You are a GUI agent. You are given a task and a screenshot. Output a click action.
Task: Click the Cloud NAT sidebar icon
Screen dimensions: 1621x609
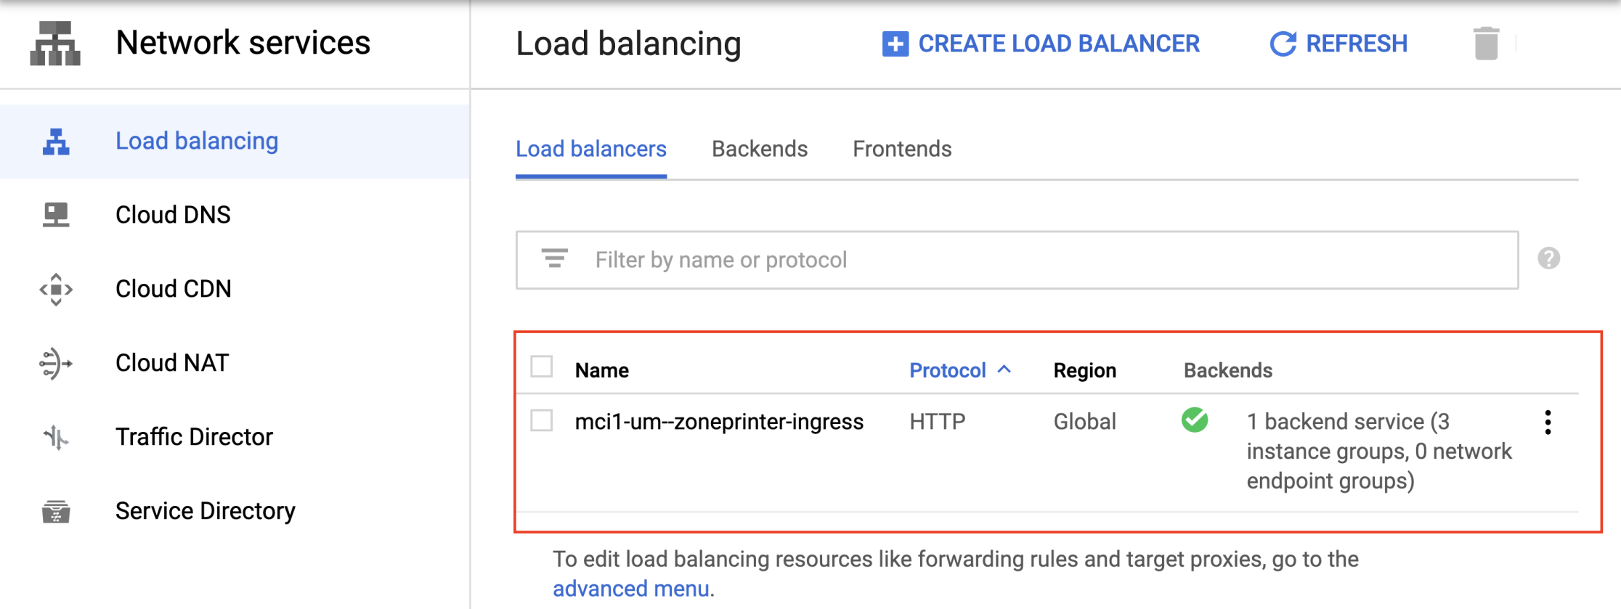pos(56,363)
